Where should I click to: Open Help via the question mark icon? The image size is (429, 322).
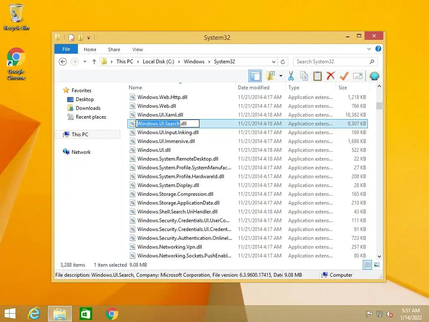[378, 49]
